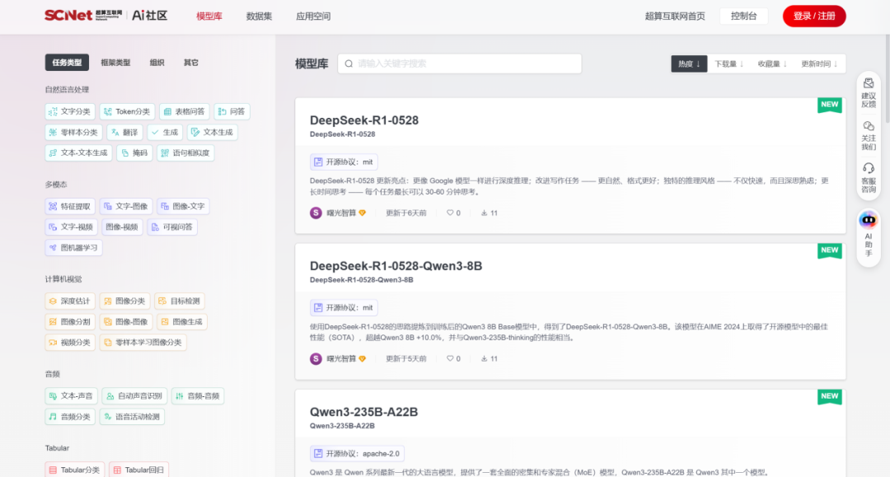Open 模型库 in top navigation
890x477 pixels.
click(208, 16)
